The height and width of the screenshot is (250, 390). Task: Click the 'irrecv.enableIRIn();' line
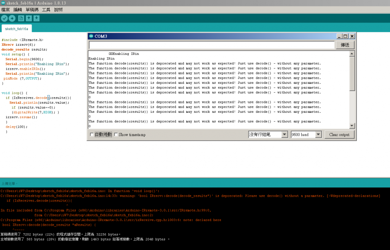[26, 69]
